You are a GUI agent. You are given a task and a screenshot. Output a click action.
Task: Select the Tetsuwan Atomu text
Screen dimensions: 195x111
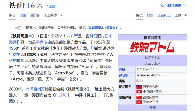[149, 75]
